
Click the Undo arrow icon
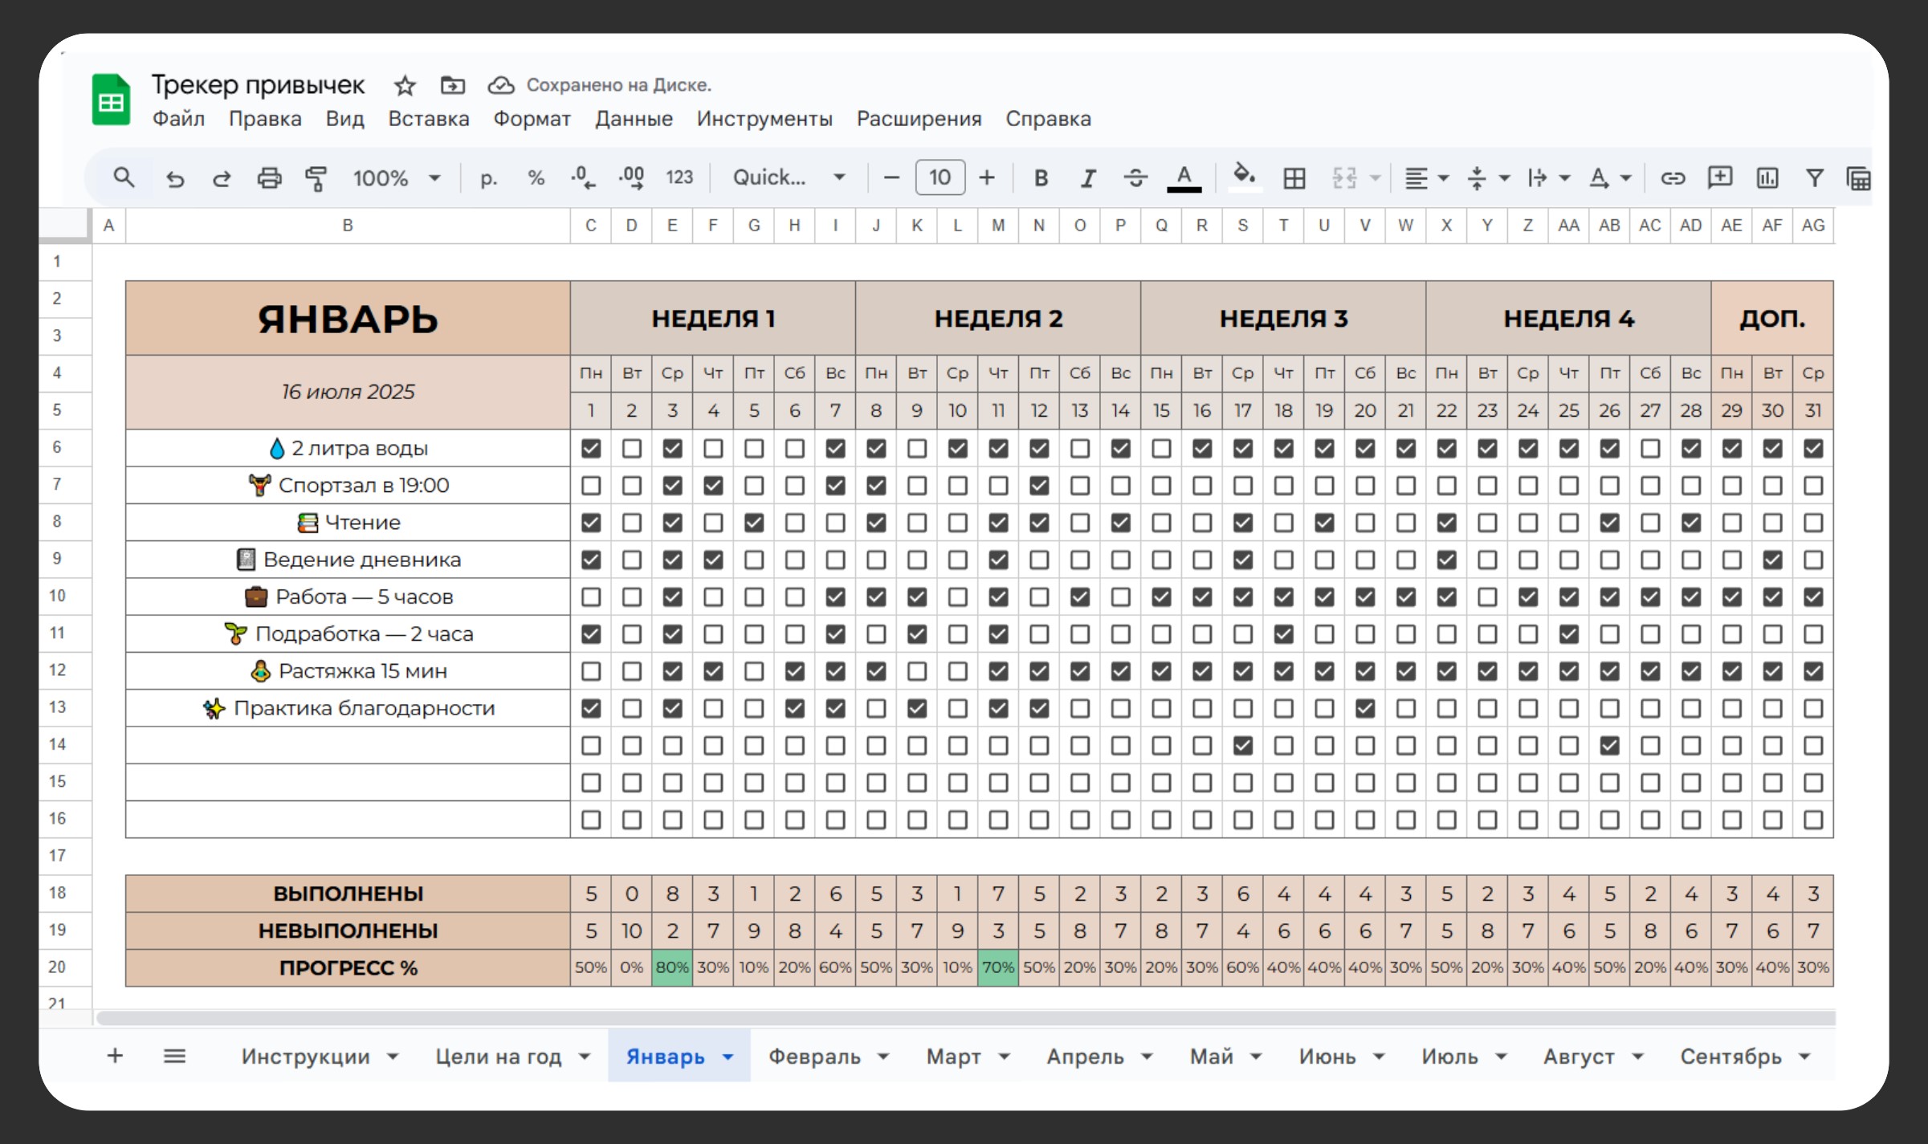(x=175, y=178)
